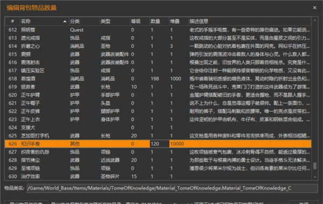Select row 620 正午护臂
Screen dimensions: 323x204
coord(158,95)
